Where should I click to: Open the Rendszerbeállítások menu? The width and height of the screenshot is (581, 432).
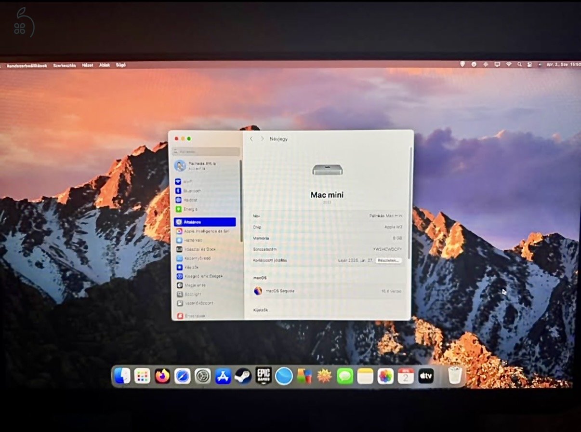click(26, 65)
